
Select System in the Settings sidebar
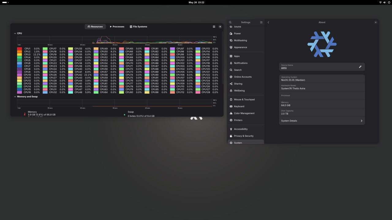(x=246, y=142)
